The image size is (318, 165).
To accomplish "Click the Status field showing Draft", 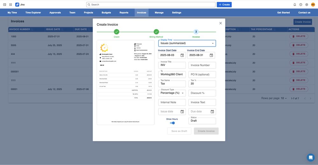I will click(202, 121).
